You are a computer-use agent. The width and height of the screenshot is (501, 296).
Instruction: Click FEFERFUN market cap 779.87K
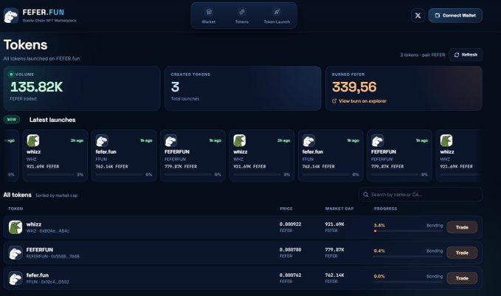click(334, 249)
